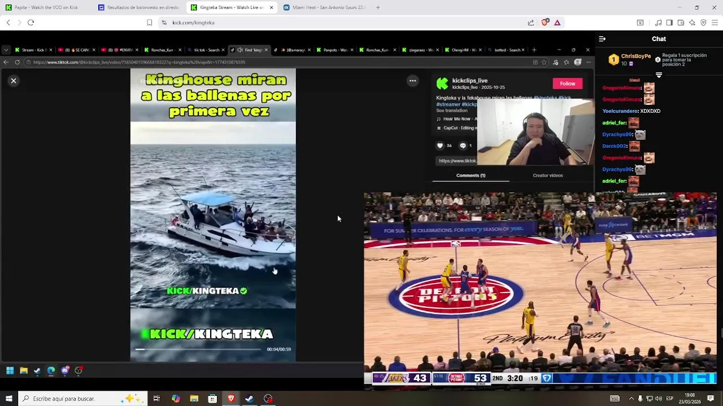Reload the inner TikTok page
Viewport: 723px width, 406px height.
[18, 62]
